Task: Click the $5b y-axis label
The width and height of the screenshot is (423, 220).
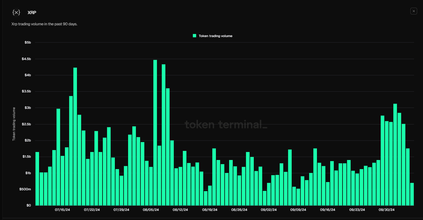Action: 28,43
